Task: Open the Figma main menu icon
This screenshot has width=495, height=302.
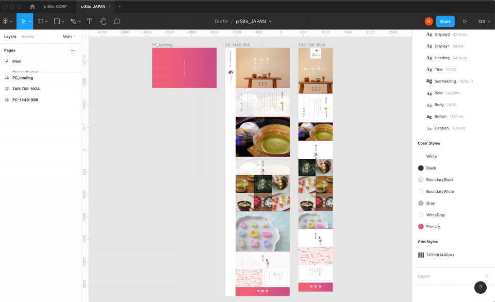Action: coord(5,22)
